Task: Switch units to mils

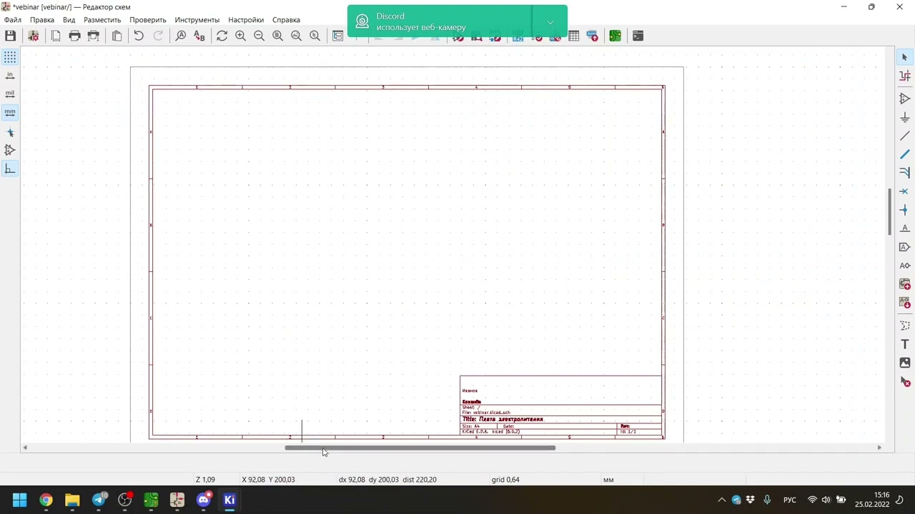Action: coord(10,94)
